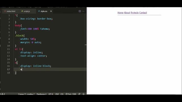Follow the Projects link in the preview
This screenshot has height=102, width=182.
click(x=135, y=13)
